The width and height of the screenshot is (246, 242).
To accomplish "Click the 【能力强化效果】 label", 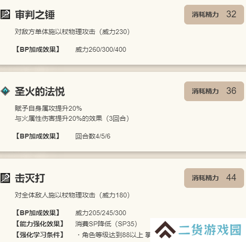I will (40, 224).
